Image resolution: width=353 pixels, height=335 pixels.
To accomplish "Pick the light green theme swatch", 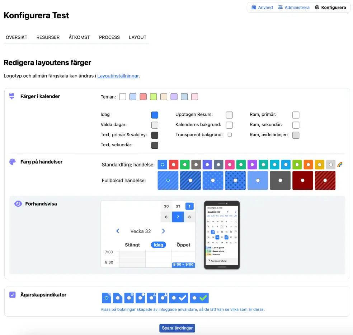I will (154, 97).
